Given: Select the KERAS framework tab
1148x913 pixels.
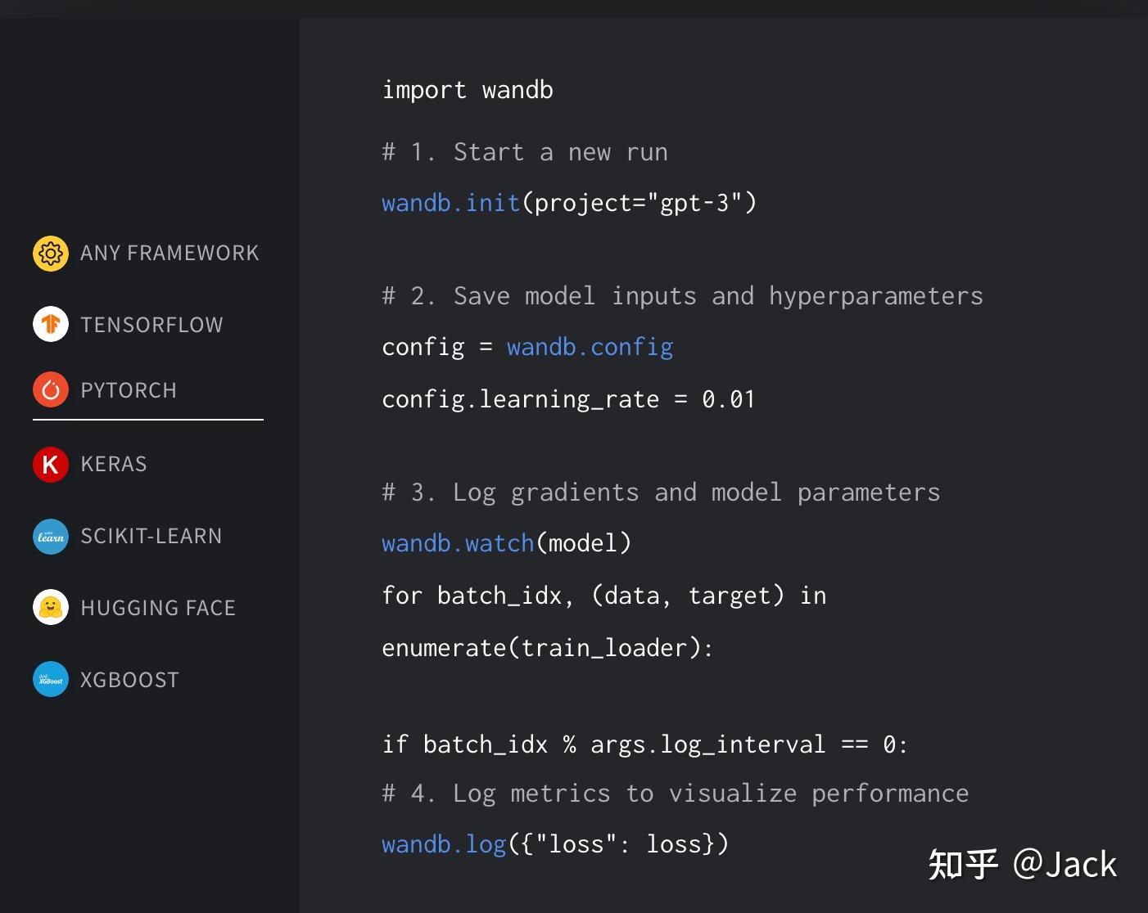Looking at the screenshot, I should tap(114, 464).
